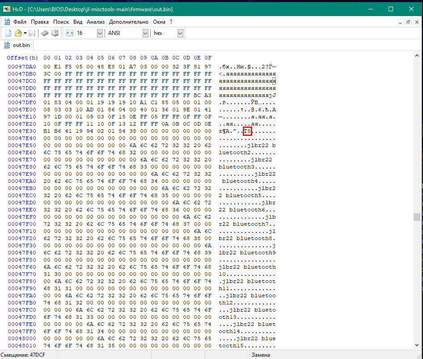The height and width of the screenshot is (359, 423).
Task: Open the hex offset base dropdown
Action: coord(180,33)
